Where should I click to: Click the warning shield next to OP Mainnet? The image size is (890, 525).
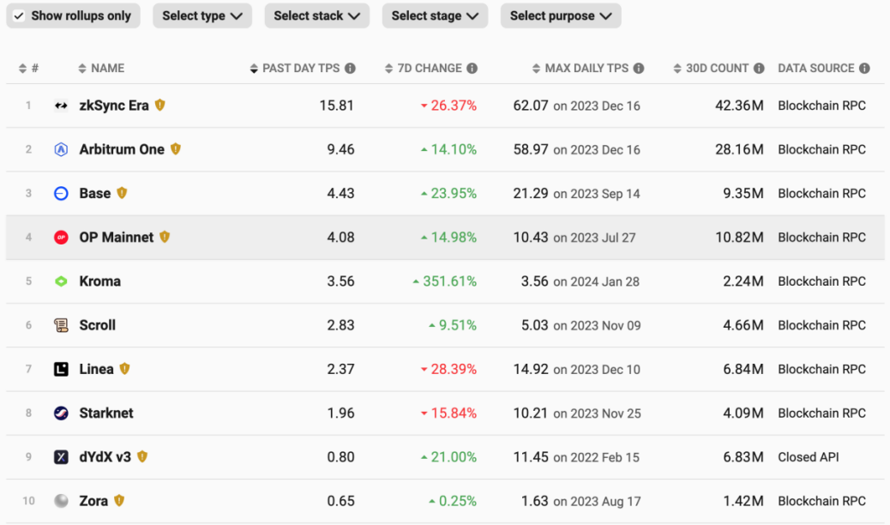coord(165,237)
